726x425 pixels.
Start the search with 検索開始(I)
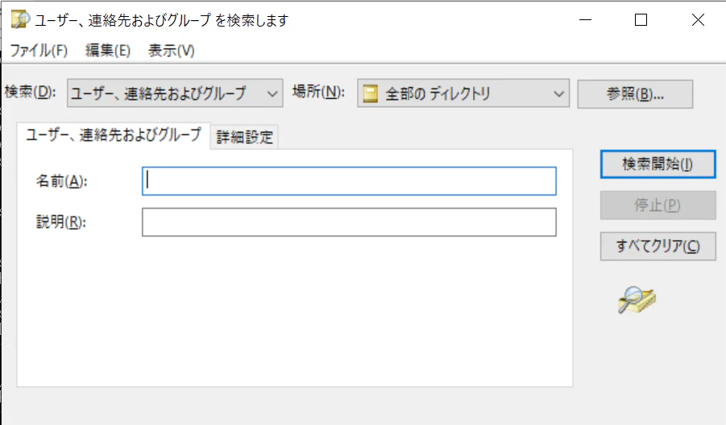point(658,164)
